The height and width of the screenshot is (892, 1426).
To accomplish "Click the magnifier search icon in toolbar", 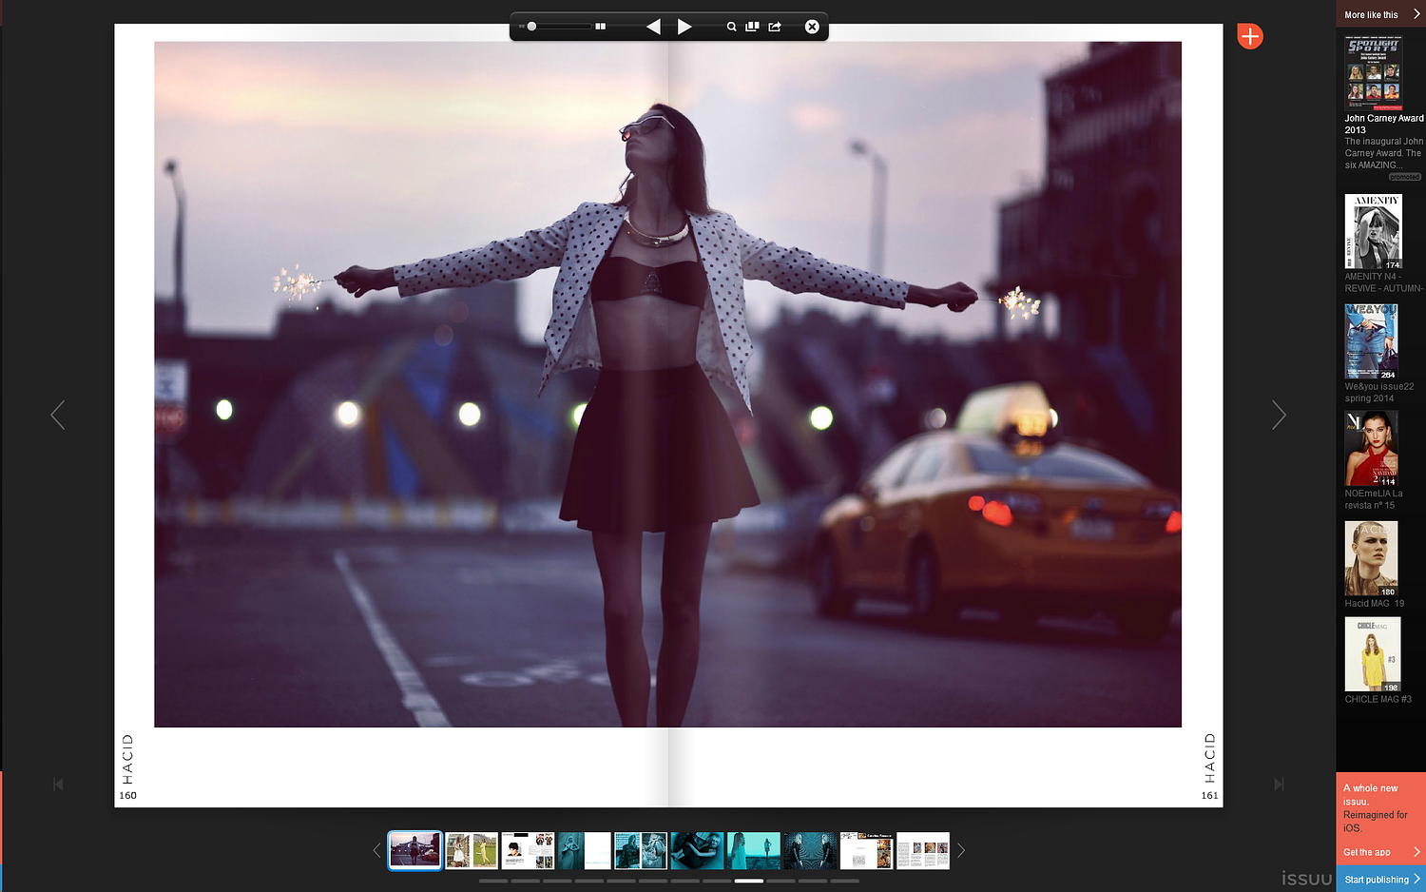I will (731, 27).
